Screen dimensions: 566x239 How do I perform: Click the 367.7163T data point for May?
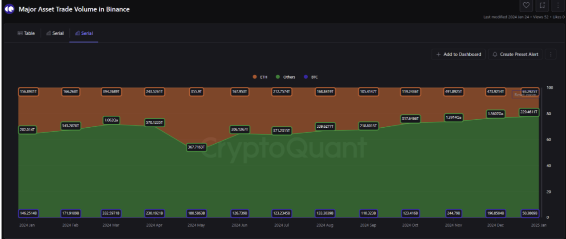click(196, 147)
